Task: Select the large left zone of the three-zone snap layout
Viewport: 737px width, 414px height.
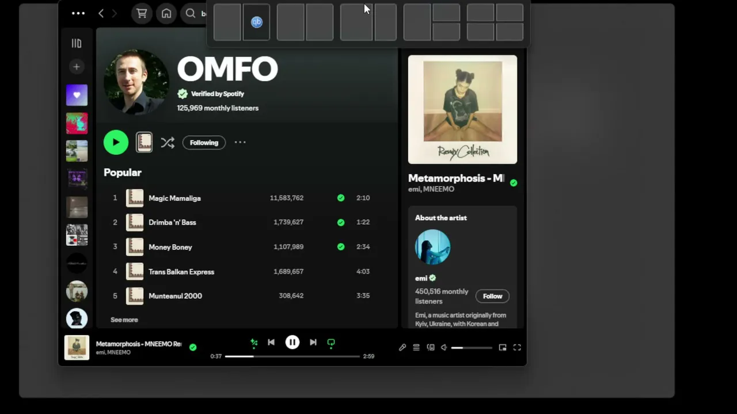Action: point(417,22)
